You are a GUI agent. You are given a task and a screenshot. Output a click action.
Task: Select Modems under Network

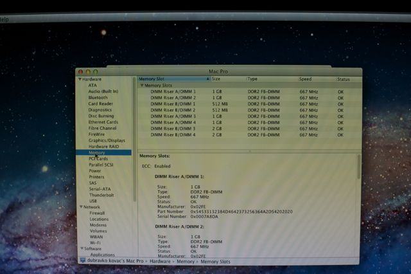98,225
